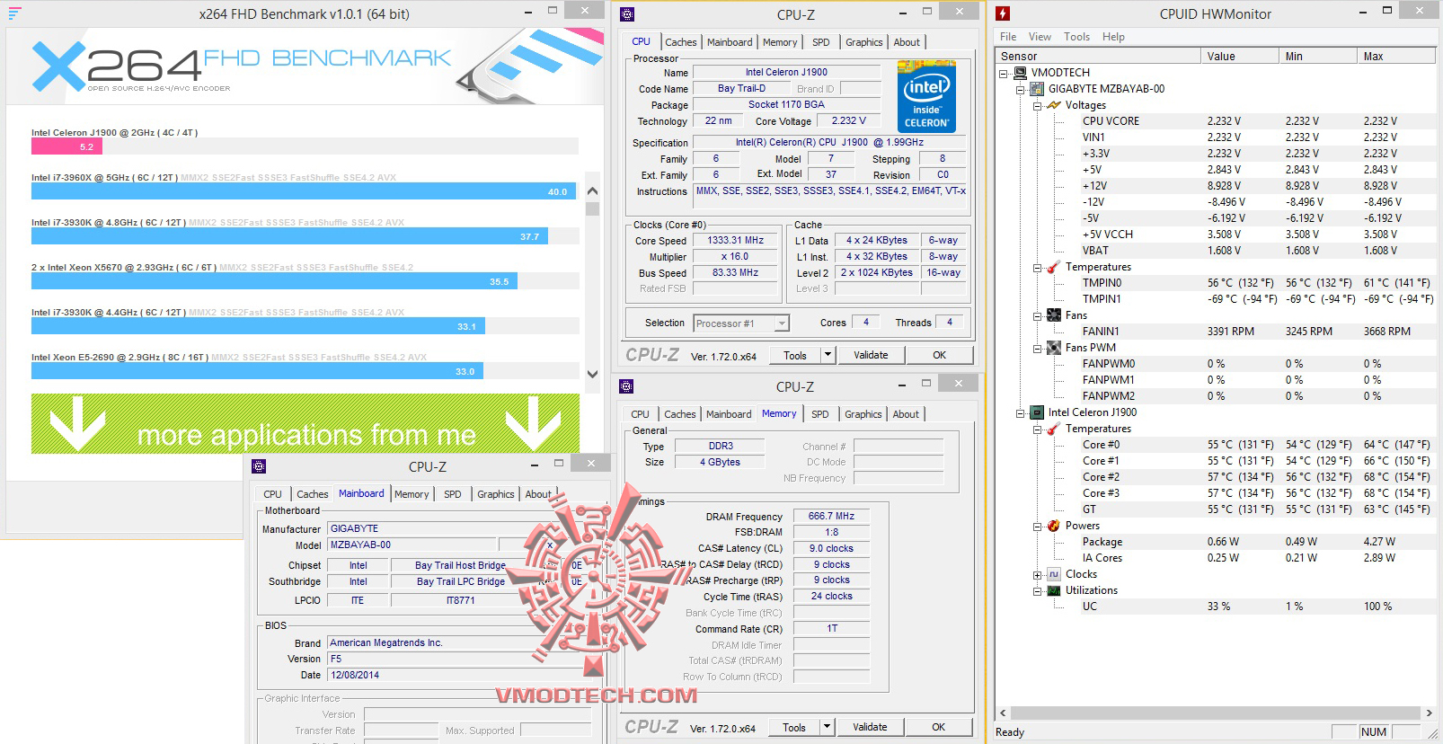Collapse the Voltages branch
The height and width of the screenshot is (744, 1443).
(x=1037, y=106)
